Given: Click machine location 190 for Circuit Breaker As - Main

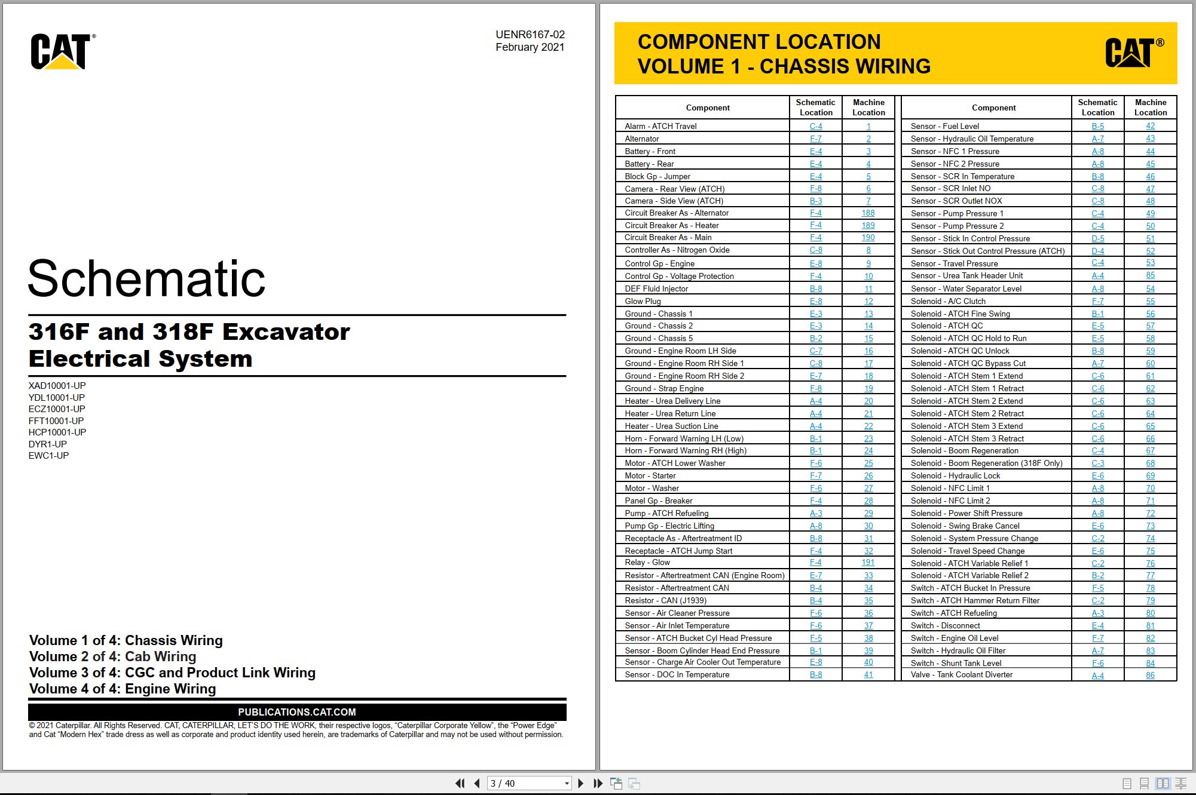Looking at the screenshot, I should click(868, 237).
